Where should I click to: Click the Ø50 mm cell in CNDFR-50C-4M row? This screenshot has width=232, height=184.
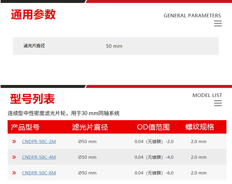(87, 157)
